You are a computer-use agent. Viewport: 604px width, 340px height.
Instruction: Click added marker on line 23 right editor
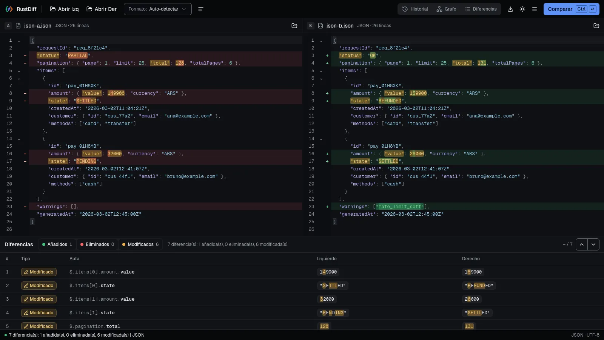[327, 207]
